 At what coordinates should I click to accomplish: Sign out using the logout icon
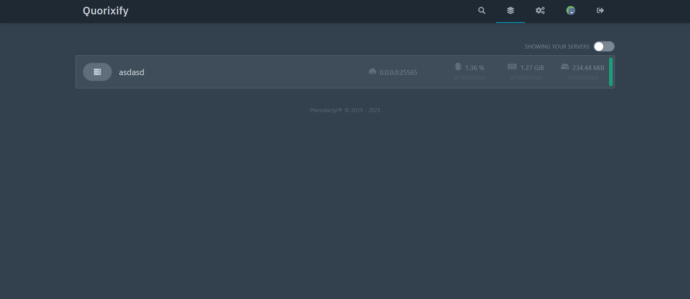pyautogui.click(x=600, y=11)
